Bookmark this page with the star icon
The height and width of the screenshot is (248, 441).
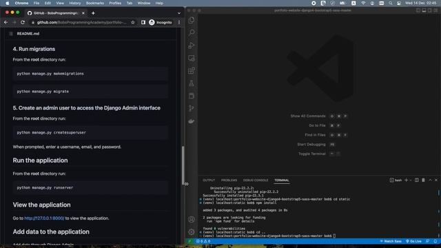pyautogui.click(x=133, y=22)
